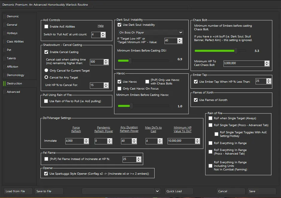Toggle Use Rain of Fire to Pull
Image resolution: width=281 pixels, height=198 pixels.
[46, 101]
